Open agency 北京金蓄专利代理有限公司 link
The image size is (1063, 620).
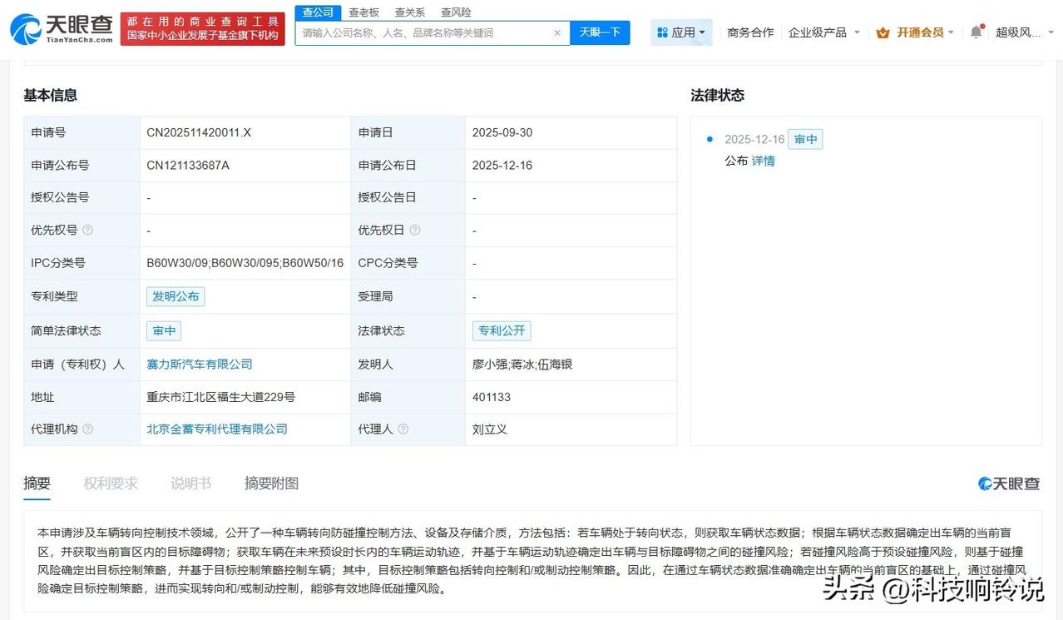[217, 429]
